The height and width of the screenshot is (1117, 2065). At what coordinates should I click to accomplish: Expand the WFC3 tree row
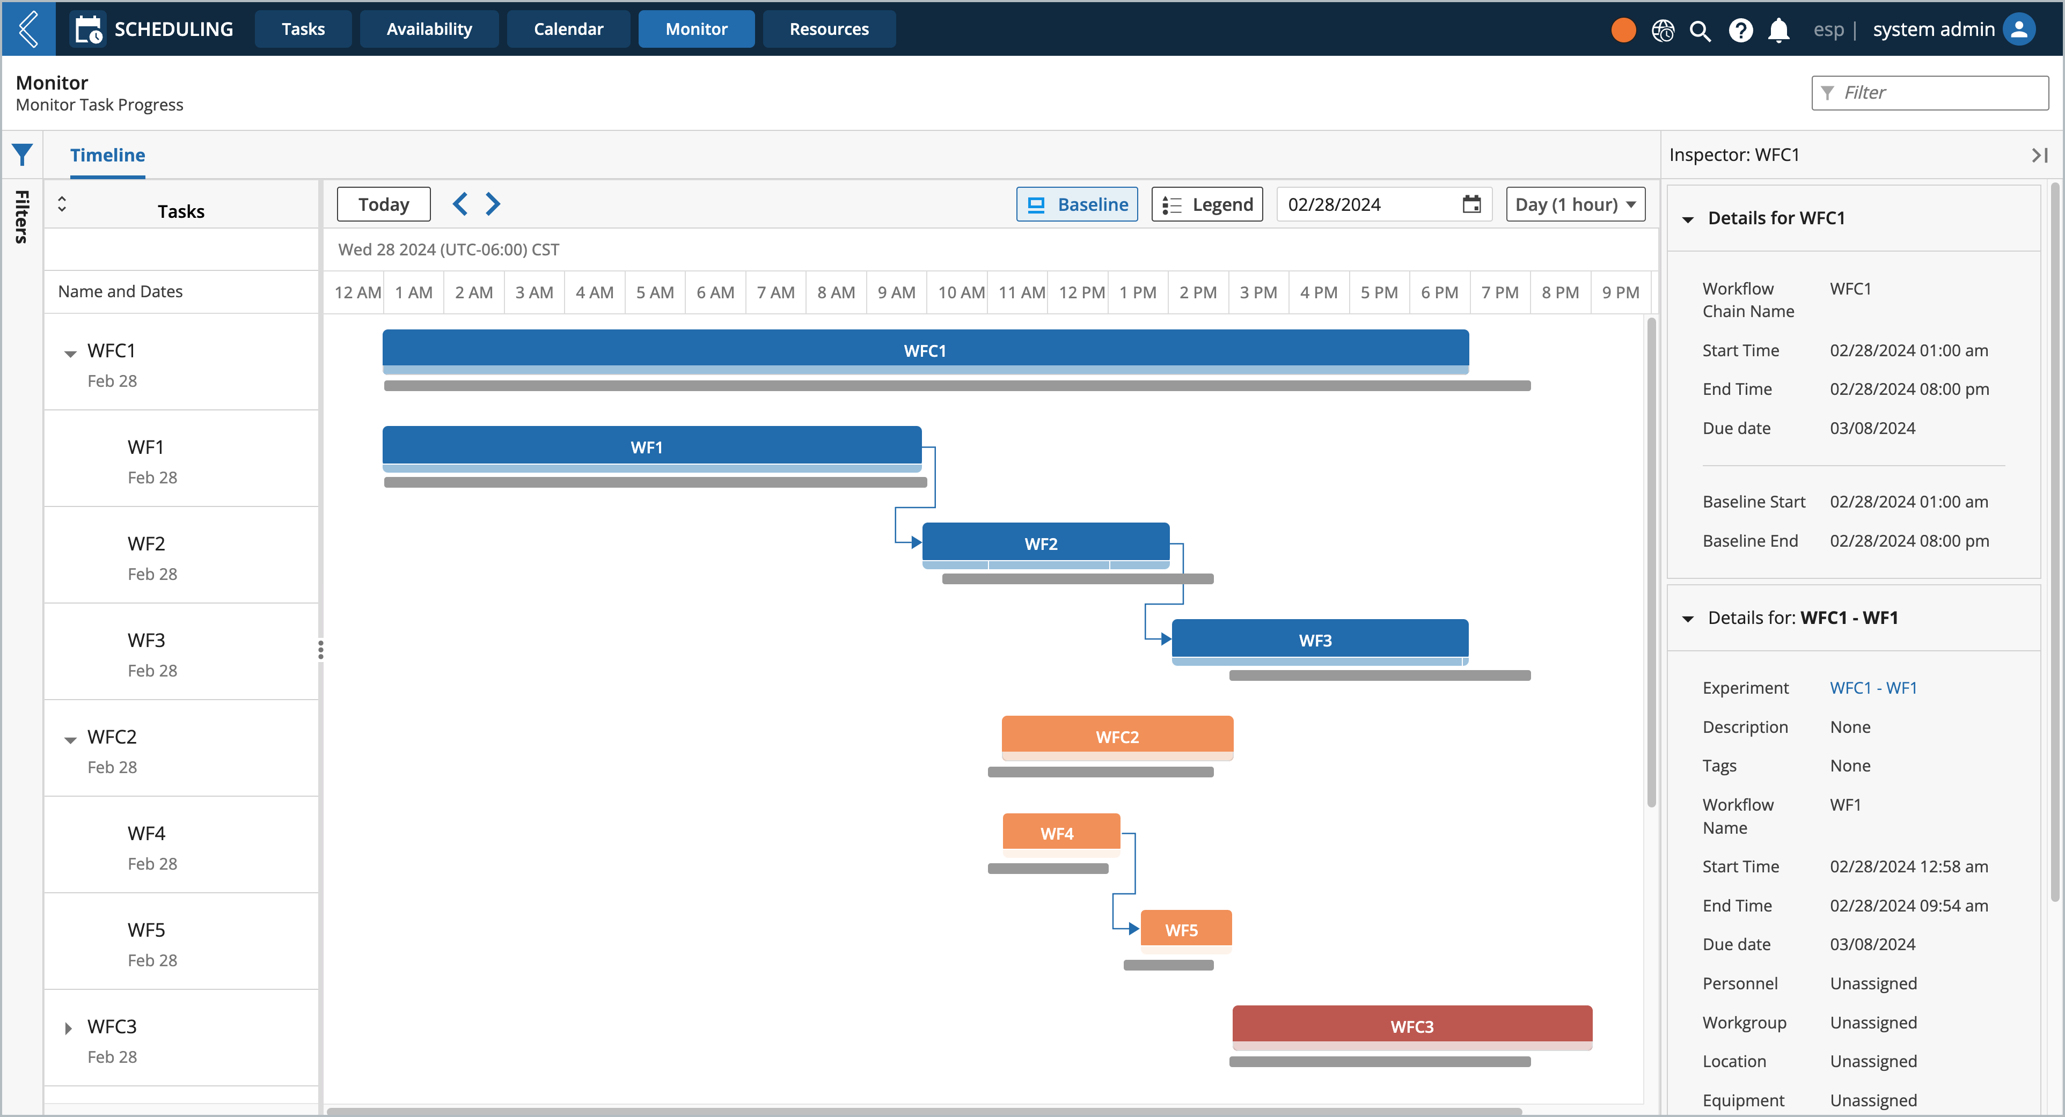pyautogui.click(x=68, y=1028)
